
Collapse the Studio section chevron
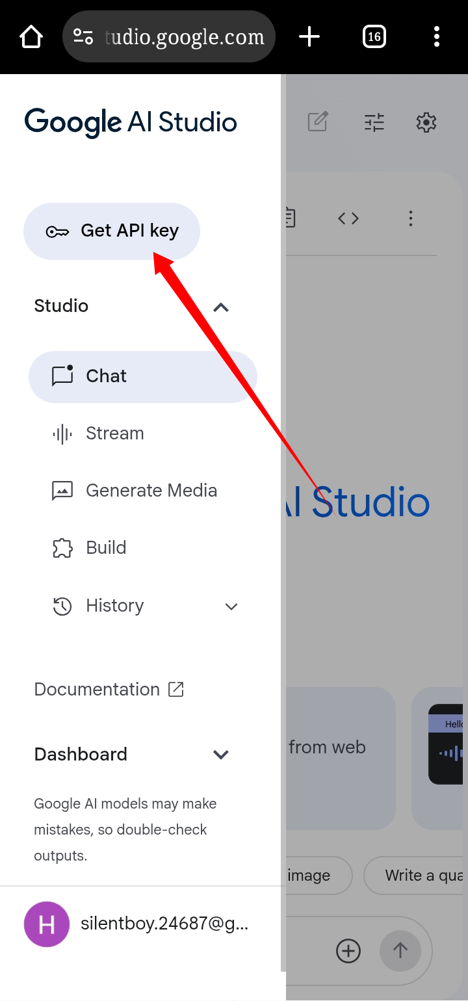coord(221,307)
